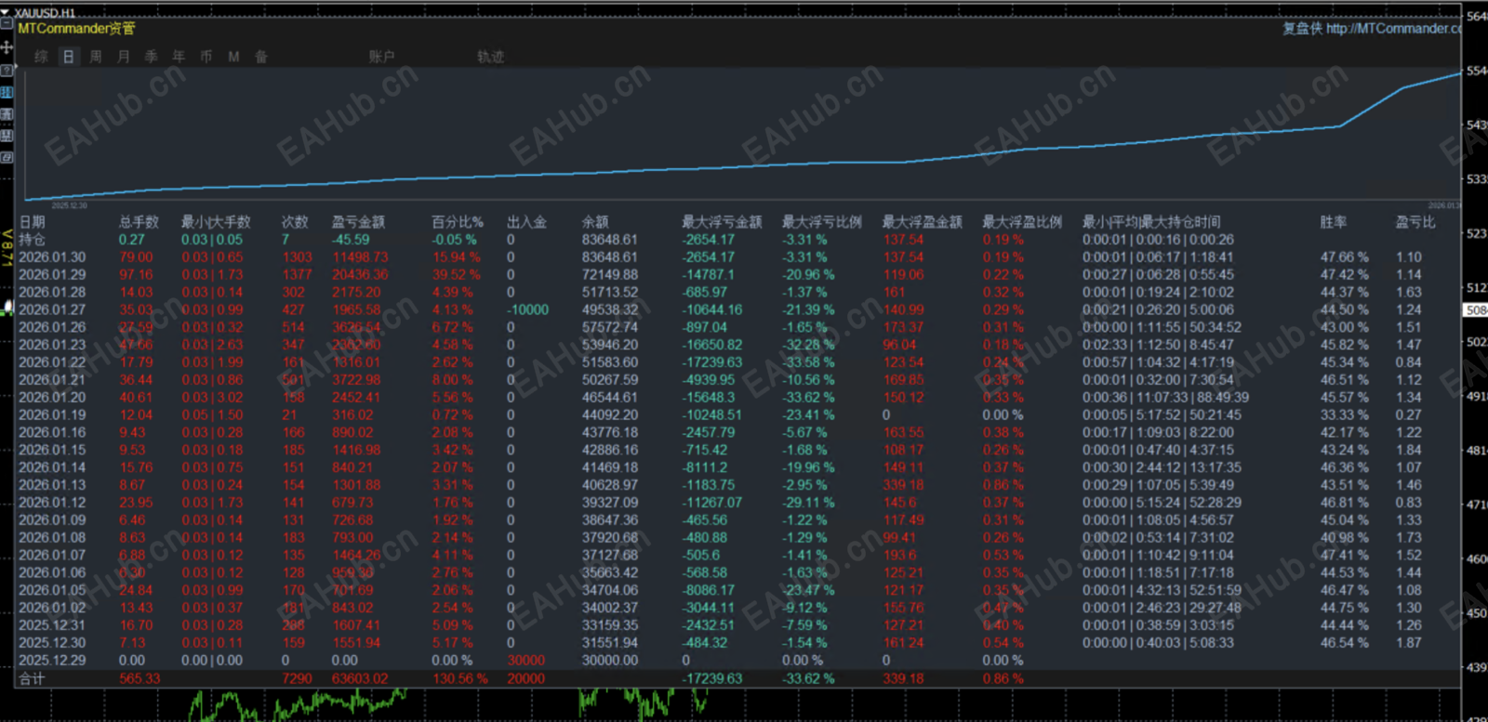The height and width of the screenshot is (722, 1488).
Task: Open the 复盘侠 MTCommander website link
Action: 1371,29
